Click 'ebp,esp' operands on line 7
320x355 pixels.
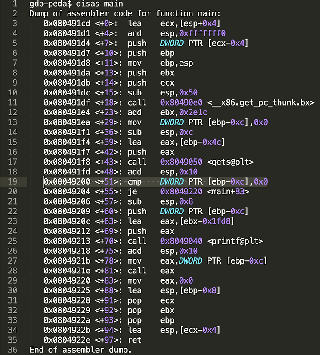click(x=177, y=63)
